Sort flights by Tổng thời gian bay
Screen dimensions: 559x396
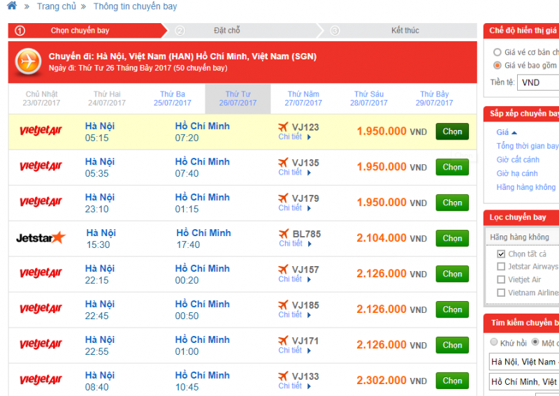pos(528,146)
